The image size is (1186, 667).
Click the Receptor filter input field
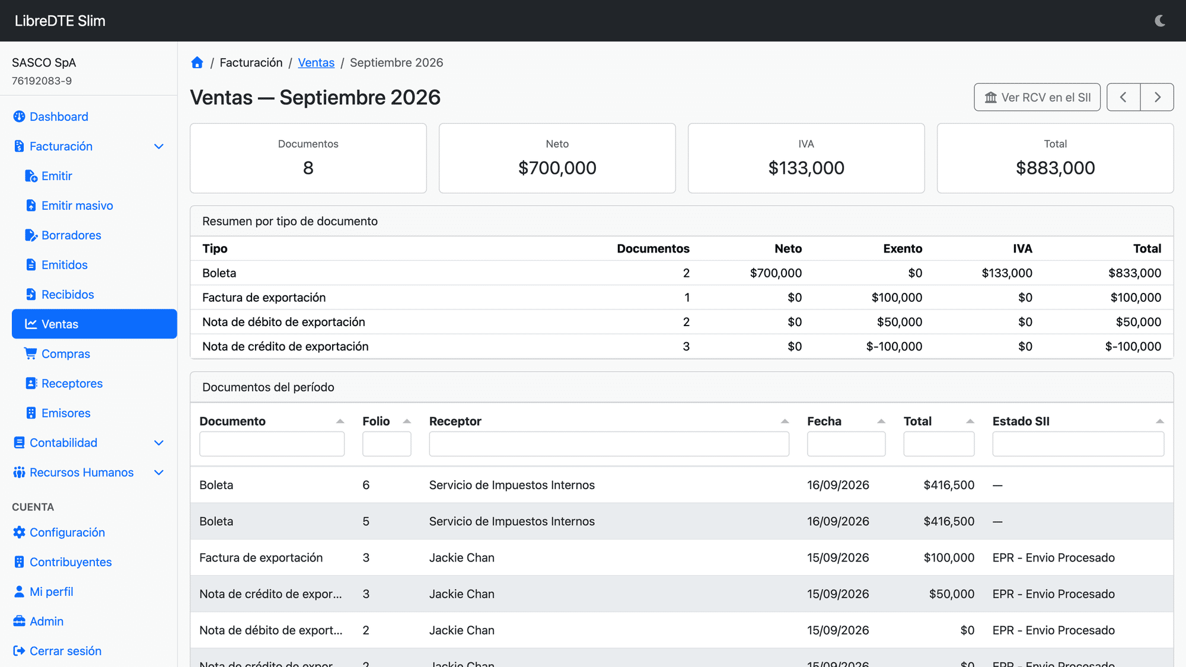(609, 444)
